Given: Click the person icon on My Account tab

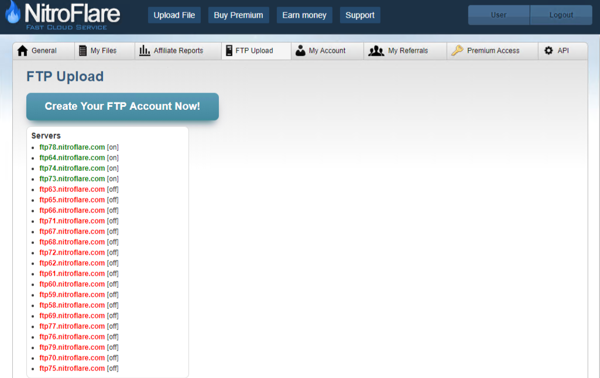Looking at the screenshot, I should [x=300, y=51].
